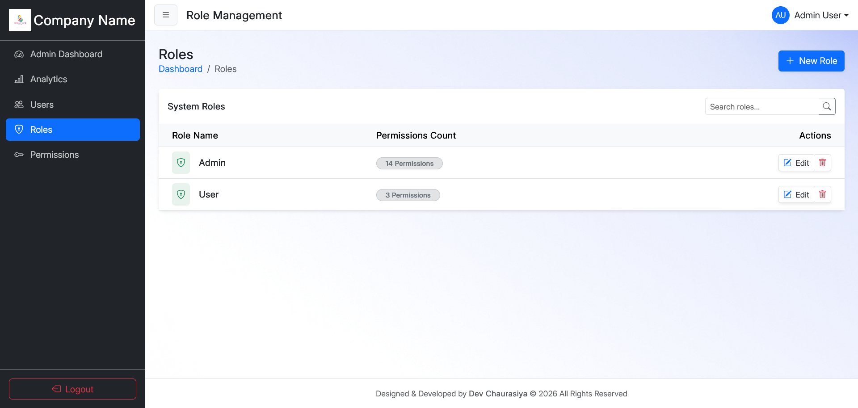Click the Search roles input field
Screen dimensions: 858x408
click(762, 106)
